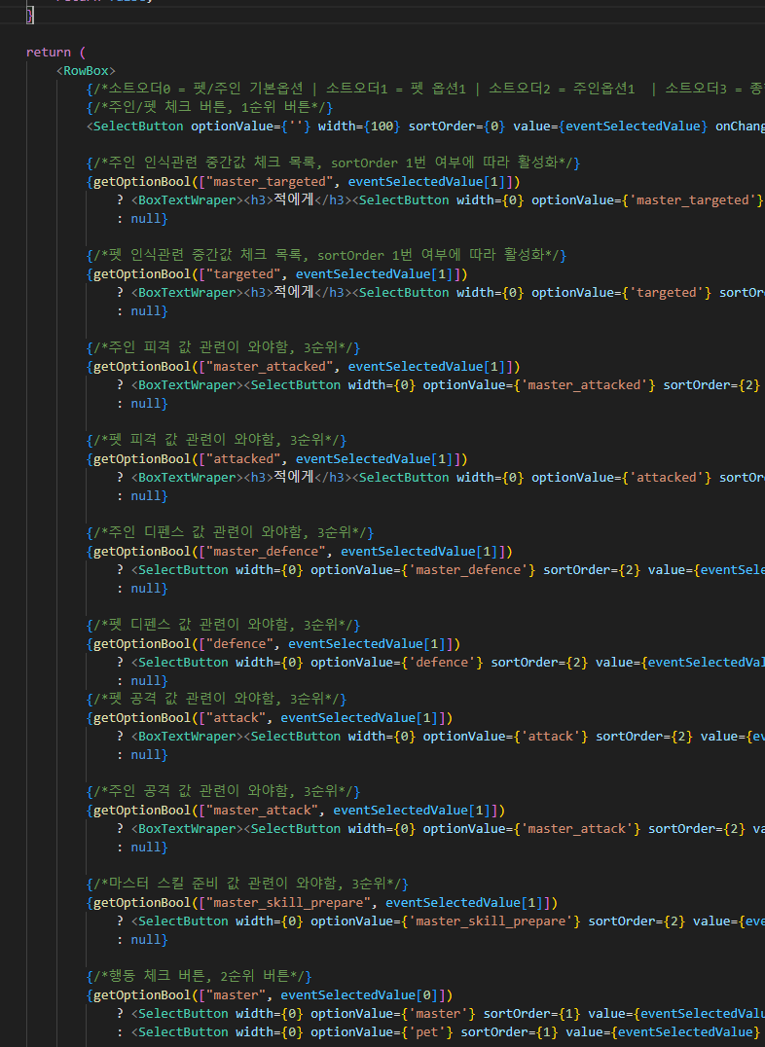
Task: Click the "attacked" string in getOptionBool
Action: pos(243,459)
